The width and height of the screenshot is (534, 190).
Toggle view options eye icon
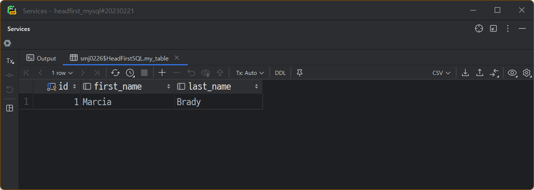[512, 73]
